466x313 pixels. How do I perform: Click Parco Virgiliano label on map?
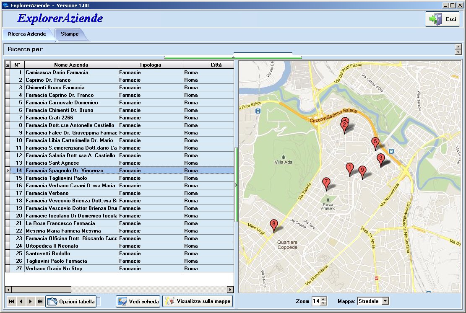point(328,207)
